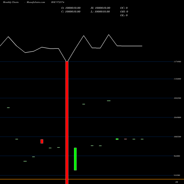Select the C: 1000010.00 close value

pyautogui.click(x=71, y=12)
